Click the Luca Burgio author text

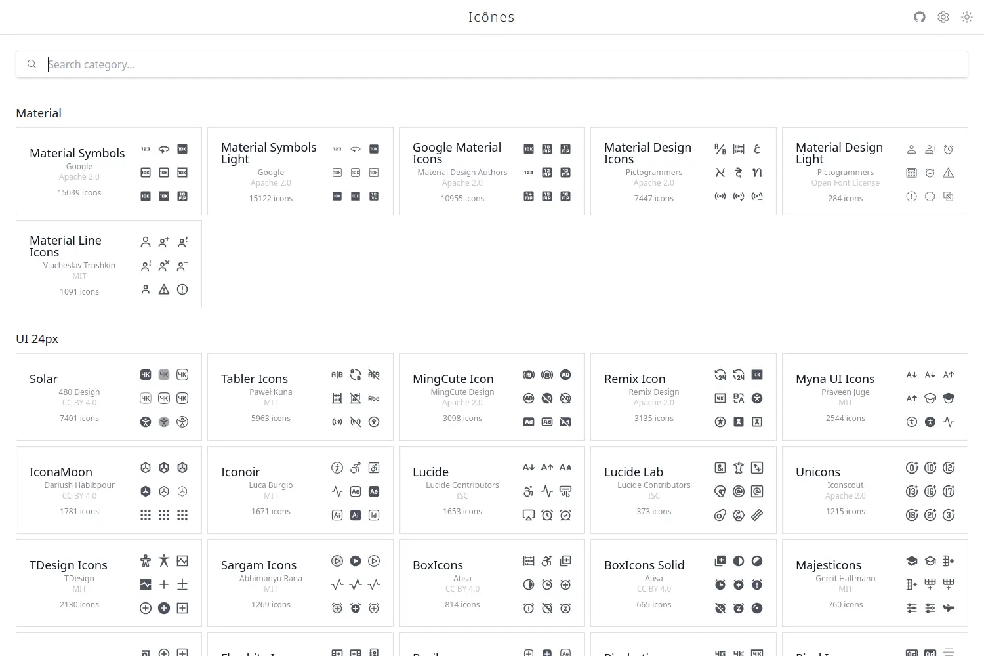271,485
